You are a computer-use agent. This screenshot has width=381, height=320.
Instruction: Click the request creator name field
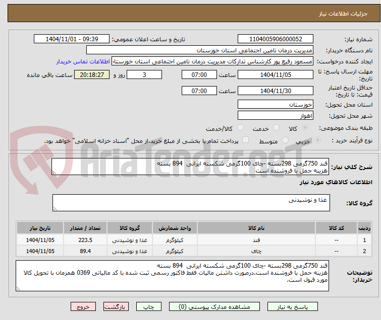pyautogui.click(x=212, y=61)
